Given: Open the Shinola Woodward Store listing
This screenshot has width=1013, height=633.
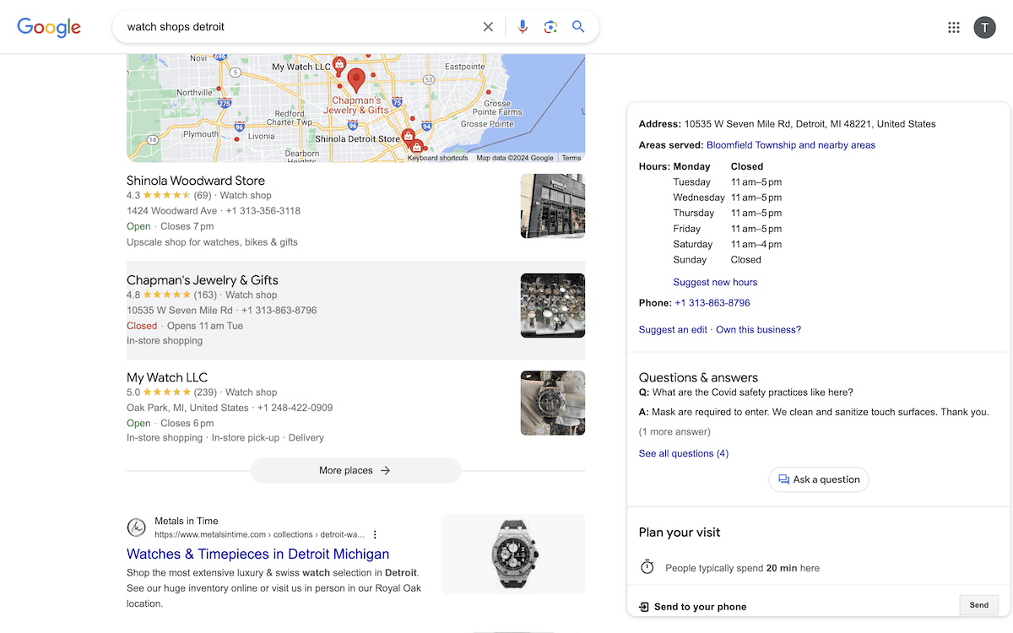Looking at the screenshot, I should (x=196, y=181).
